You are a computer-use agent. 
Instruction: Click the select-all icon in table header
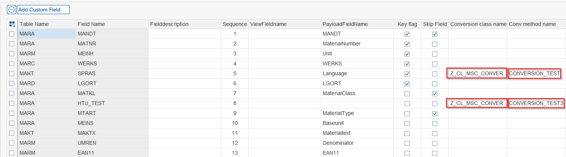click(12, 24)
